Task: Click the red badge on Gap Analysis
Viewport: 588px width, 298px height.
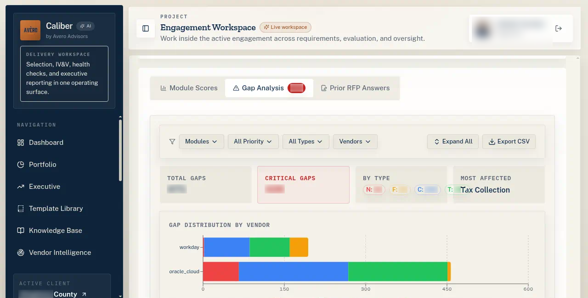Action: point(296,88)
